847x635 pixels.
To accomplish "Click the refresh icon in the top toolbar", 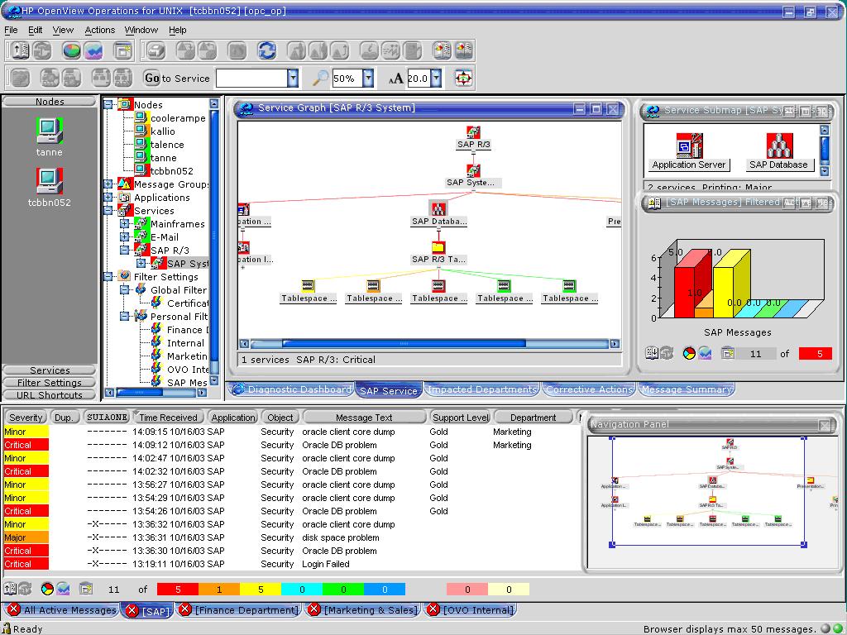I will click(266, 50).
